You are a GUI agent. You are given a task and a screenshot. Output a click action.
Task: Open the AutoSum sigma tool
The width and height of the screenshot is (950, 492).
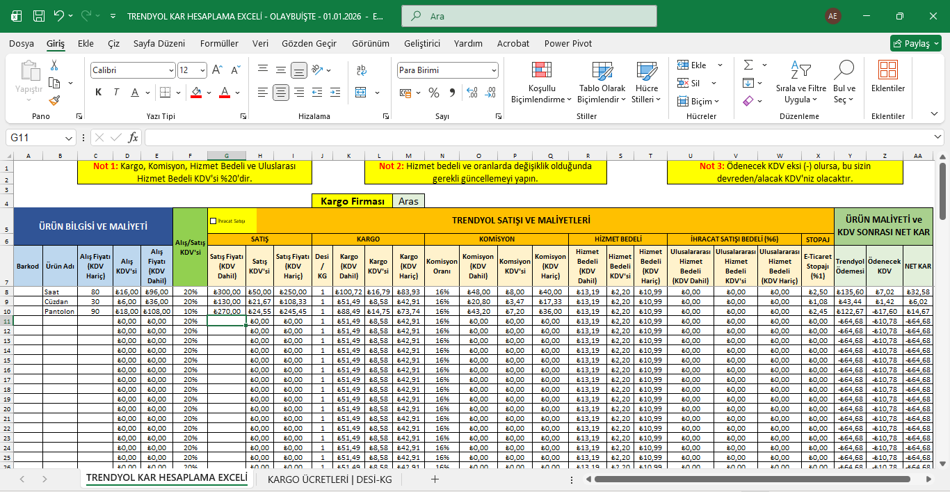tap(748, 65)
